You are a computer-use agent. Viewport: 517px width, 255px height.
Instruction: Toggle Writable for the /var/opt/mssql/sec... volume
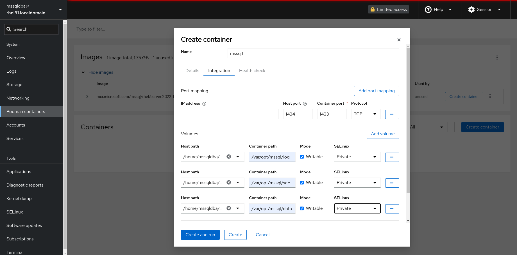click(x=302, y=183)
